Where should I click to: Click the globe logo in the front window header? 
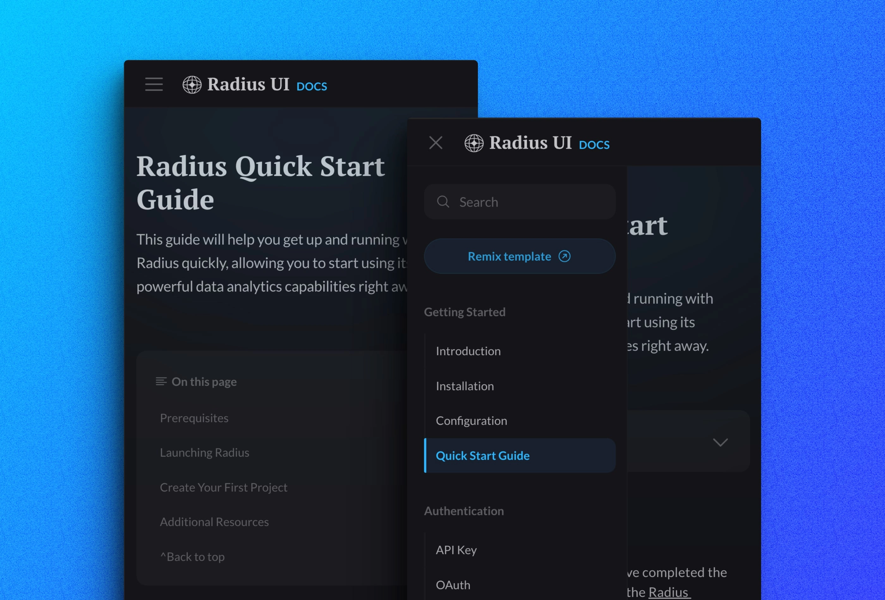click(x=474, y=143)
